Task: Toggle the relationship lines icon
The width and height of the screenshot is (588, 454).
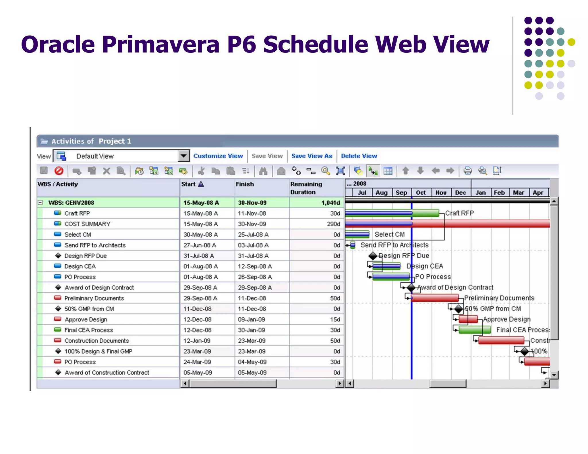Action: coord(373,171)
